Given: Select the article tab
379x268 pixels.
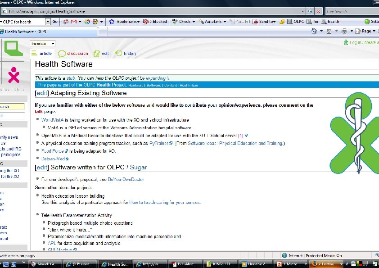Looking at the screenshot, I should coord(42,54).
